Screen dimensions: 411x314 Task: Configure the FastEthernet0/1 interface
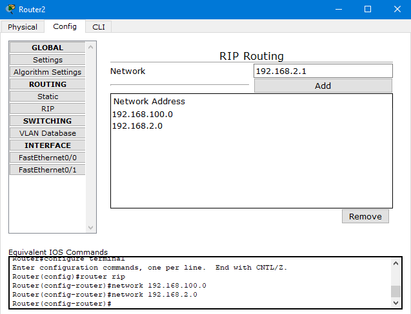pos(48,170)
